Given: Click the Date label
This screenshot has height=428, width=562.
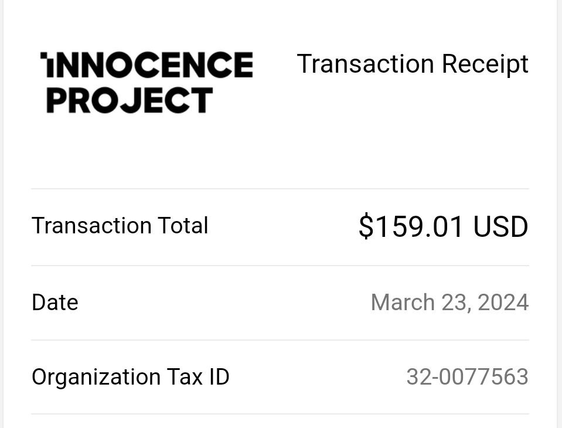Looking at the screenshot, I should pos(55,303).
